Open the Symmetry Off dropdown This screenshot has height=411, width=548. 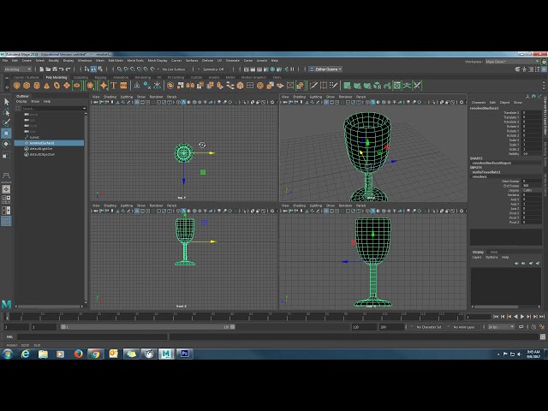[215, 69]
